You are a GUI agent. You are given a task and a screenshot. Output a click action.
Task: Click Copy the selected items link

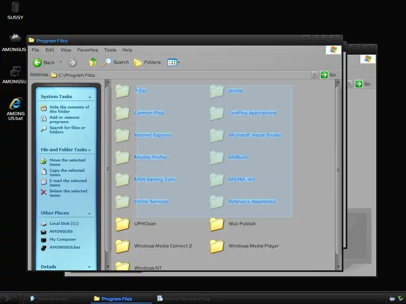(67, 173)
